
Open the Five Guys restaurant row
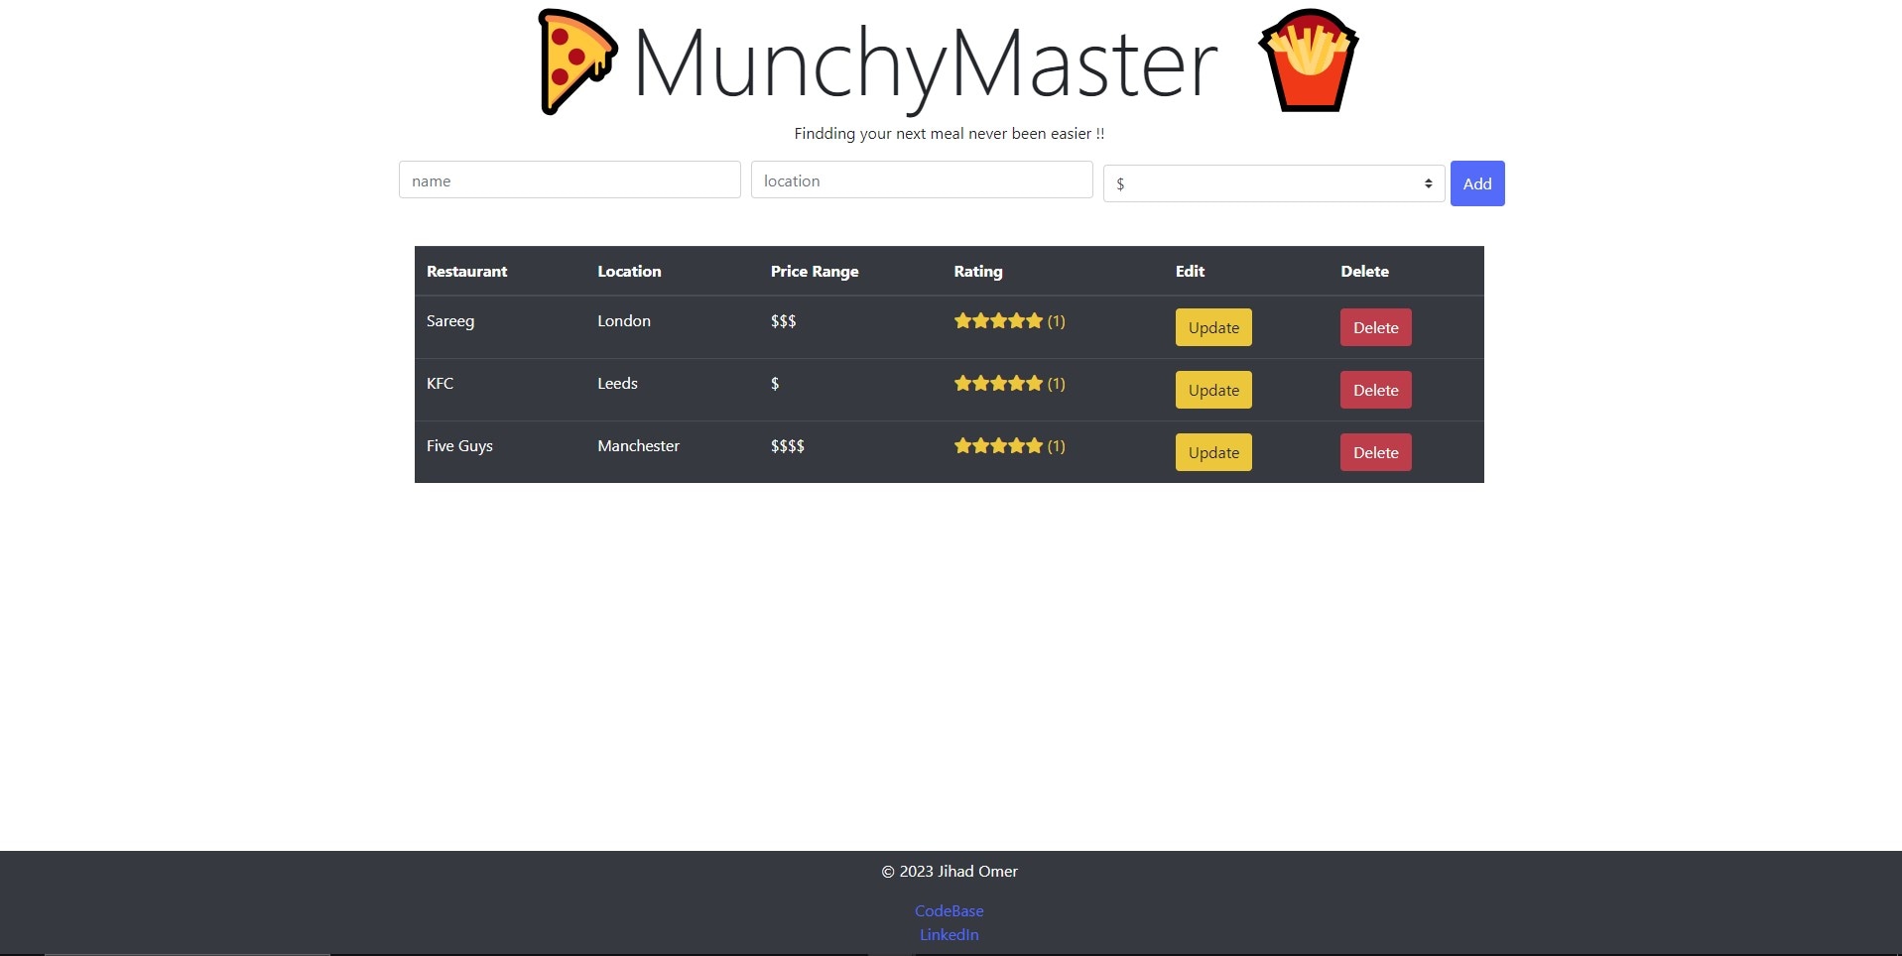click(459, 446)
